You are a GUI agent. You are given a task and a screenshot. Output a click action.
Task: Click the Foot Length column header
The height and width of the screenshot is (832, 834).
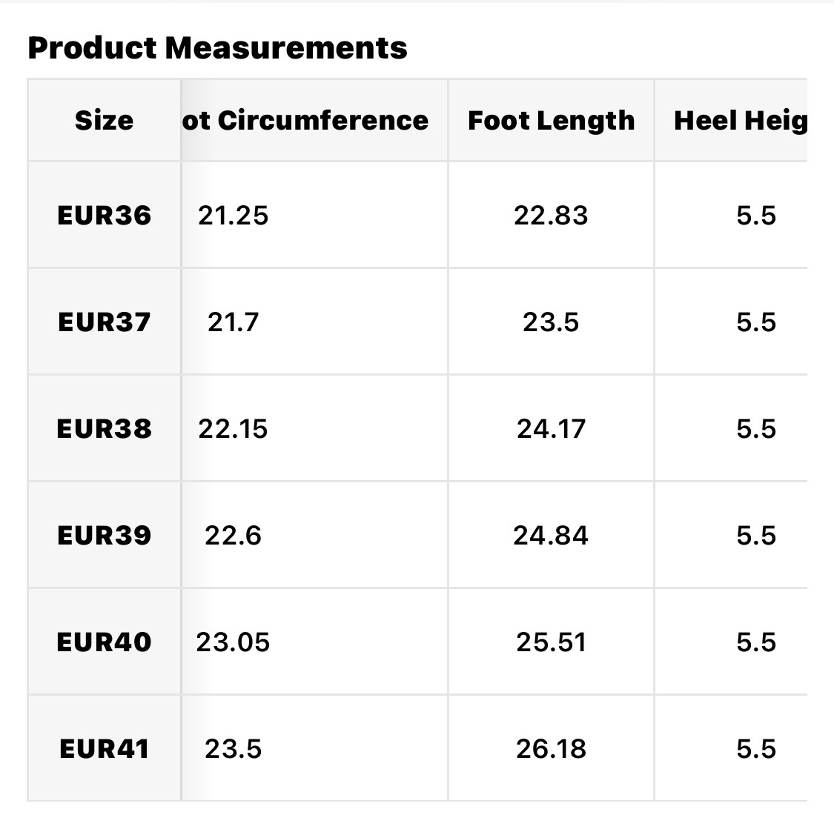click(551, 120)
